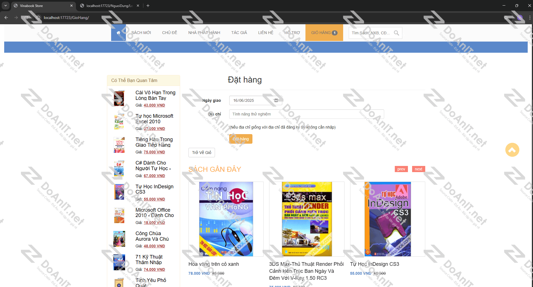Click the browser back arrow
Viewport: 533px width, 287px height.
coord(6,18)
